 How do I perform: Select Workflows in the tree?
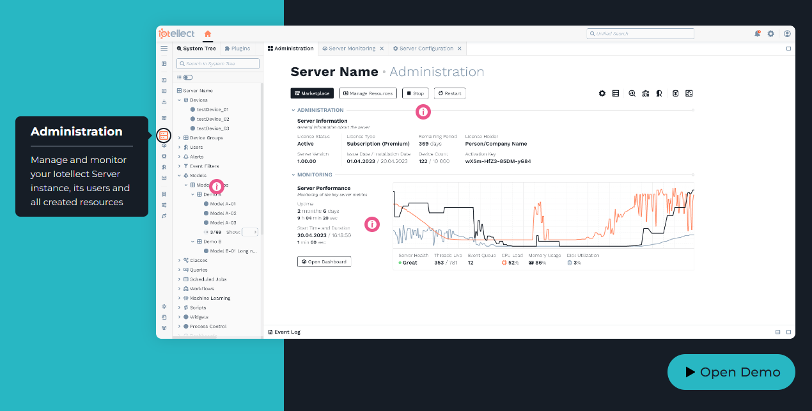(x=202, y=289)
